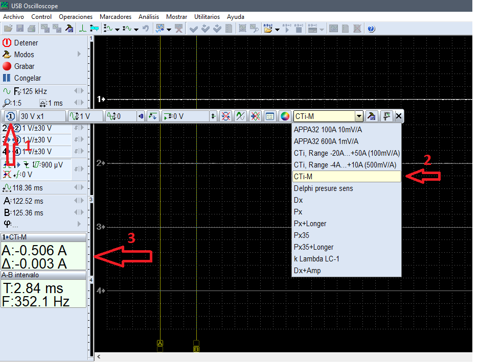
Task: Select the color wheel icon on channel toolbar
Action: point(285,116)
